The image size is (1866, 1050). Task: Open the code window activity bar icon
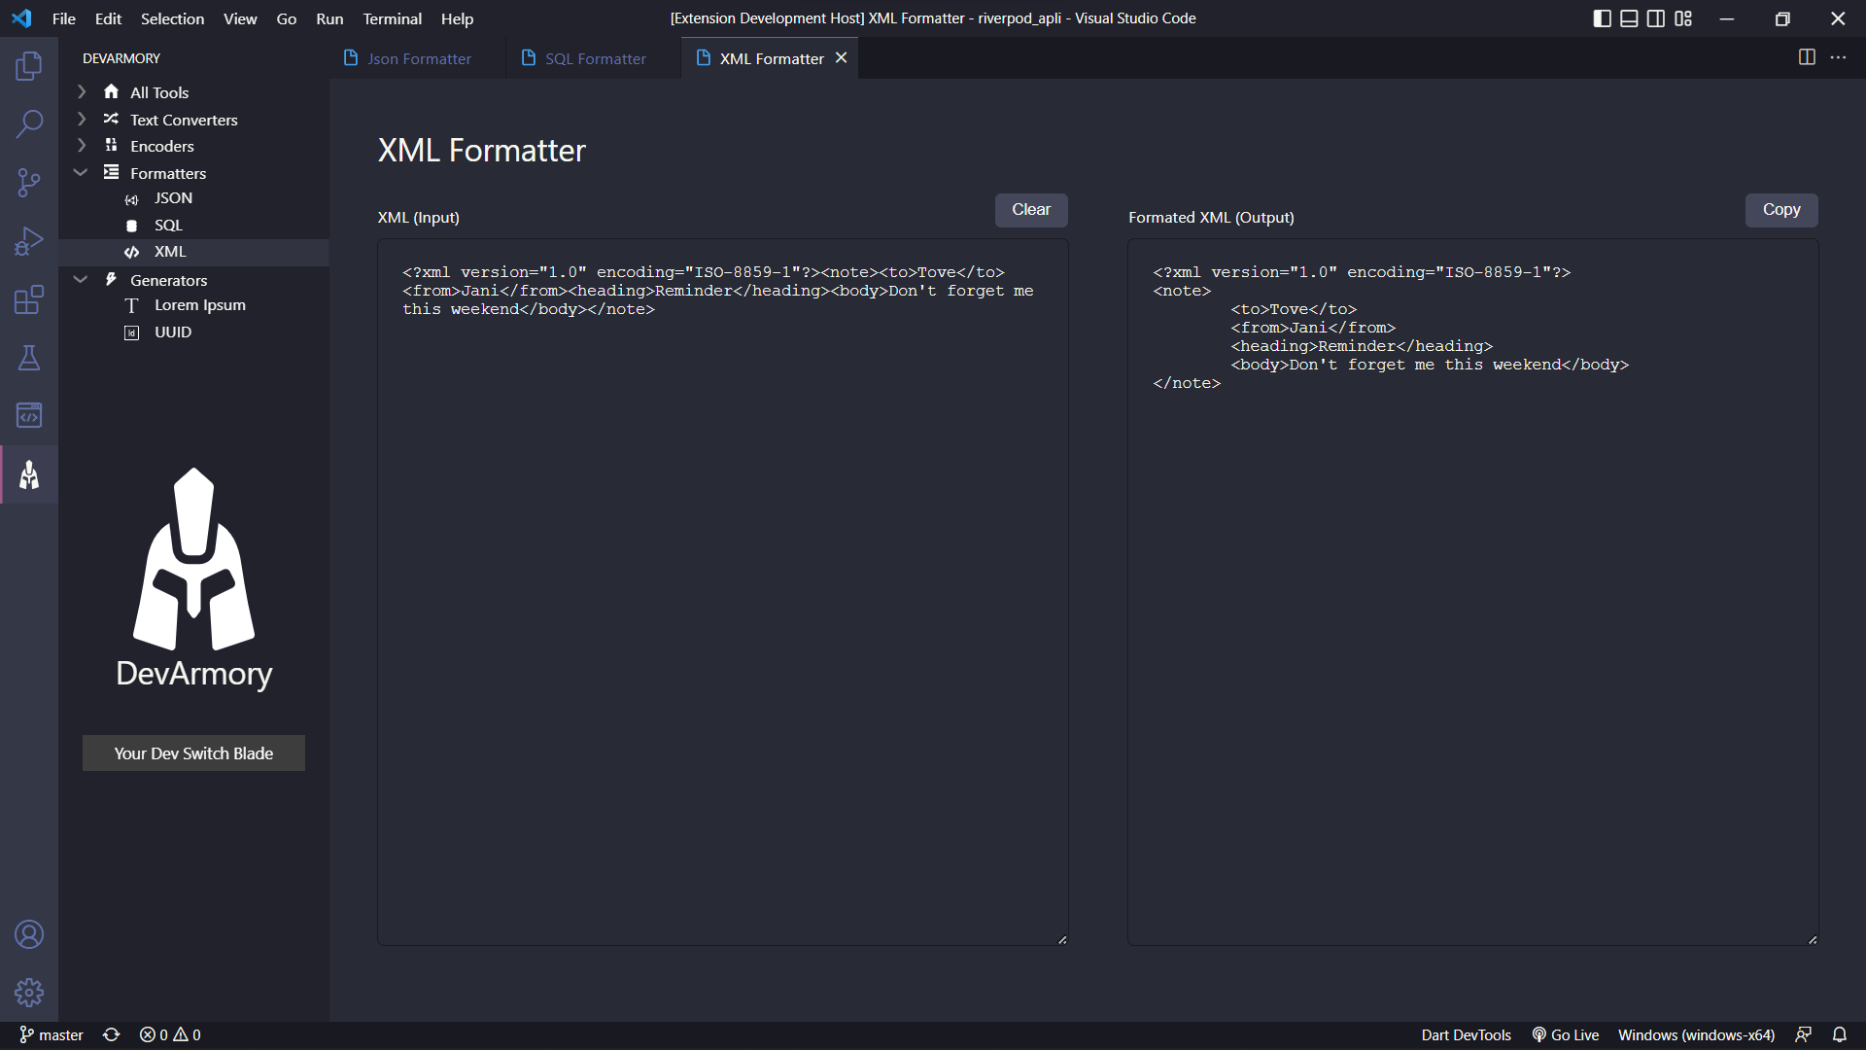pos(29,416)
